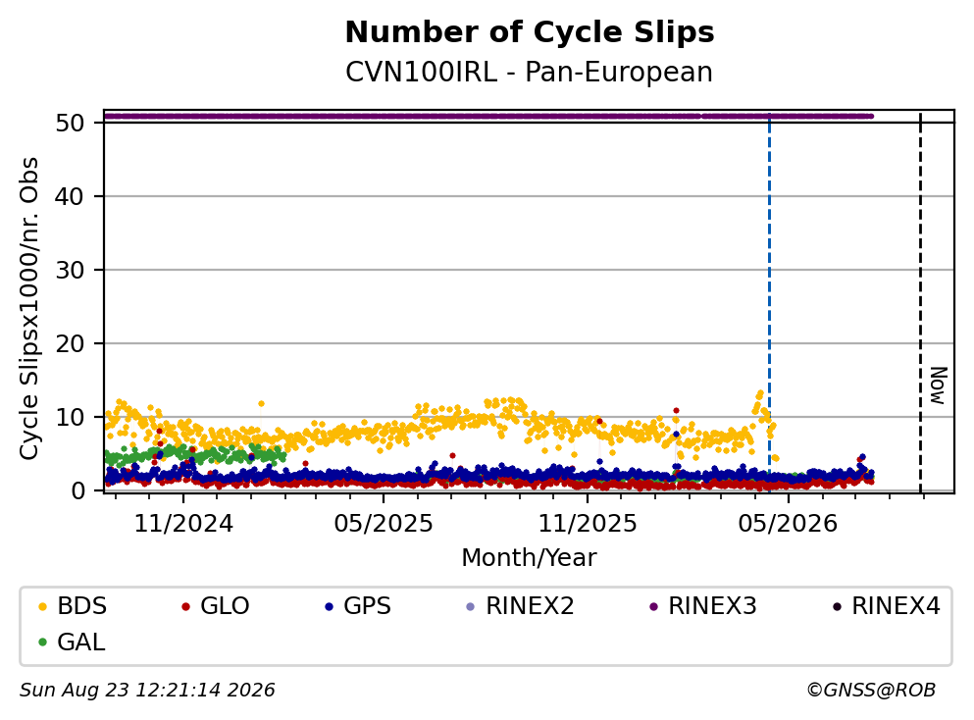The width and height of the screenshot is (974, 720).
Task: Click the 11/2025 x-axis label
Action: point(587,524)
